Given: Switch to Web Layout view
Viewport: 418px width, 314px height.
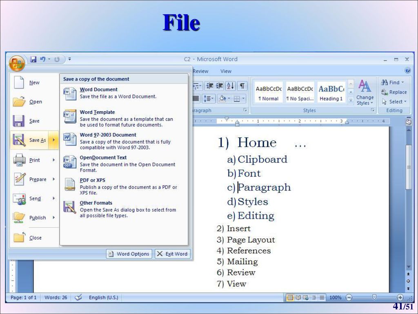Looking at the screenshot, I should coord(306,298).
